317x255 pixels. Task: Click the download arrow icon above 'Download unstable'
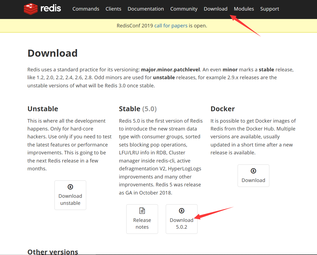(70, 187)
